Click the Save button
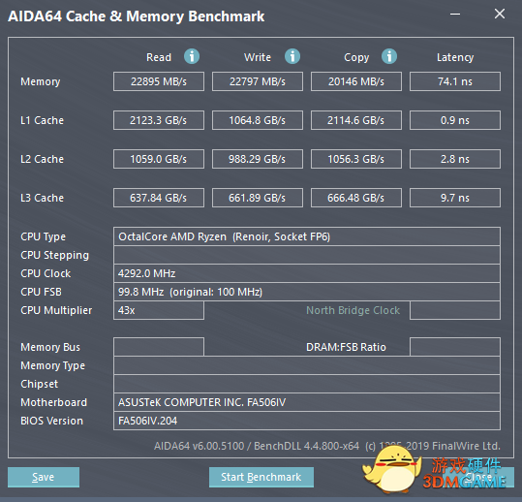This screenshot has width=522, height=502. (x=44, y=477)
